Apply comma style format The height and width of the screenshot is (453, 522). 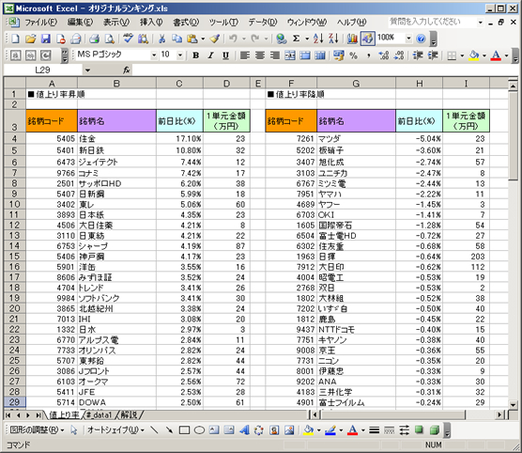pos(369,55)
